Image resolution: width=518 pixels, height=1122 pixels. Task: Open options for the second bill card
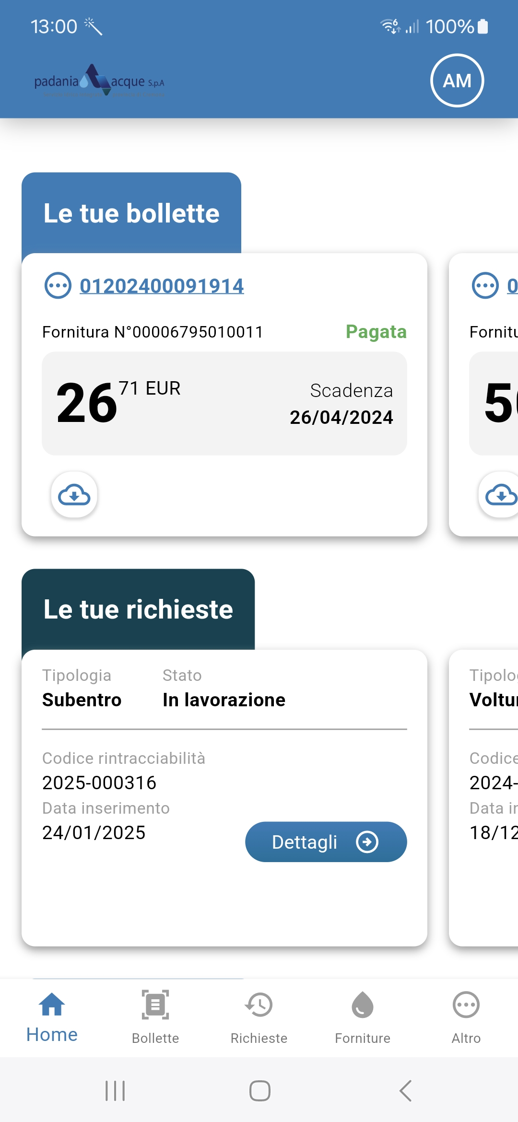click(485, 286)
